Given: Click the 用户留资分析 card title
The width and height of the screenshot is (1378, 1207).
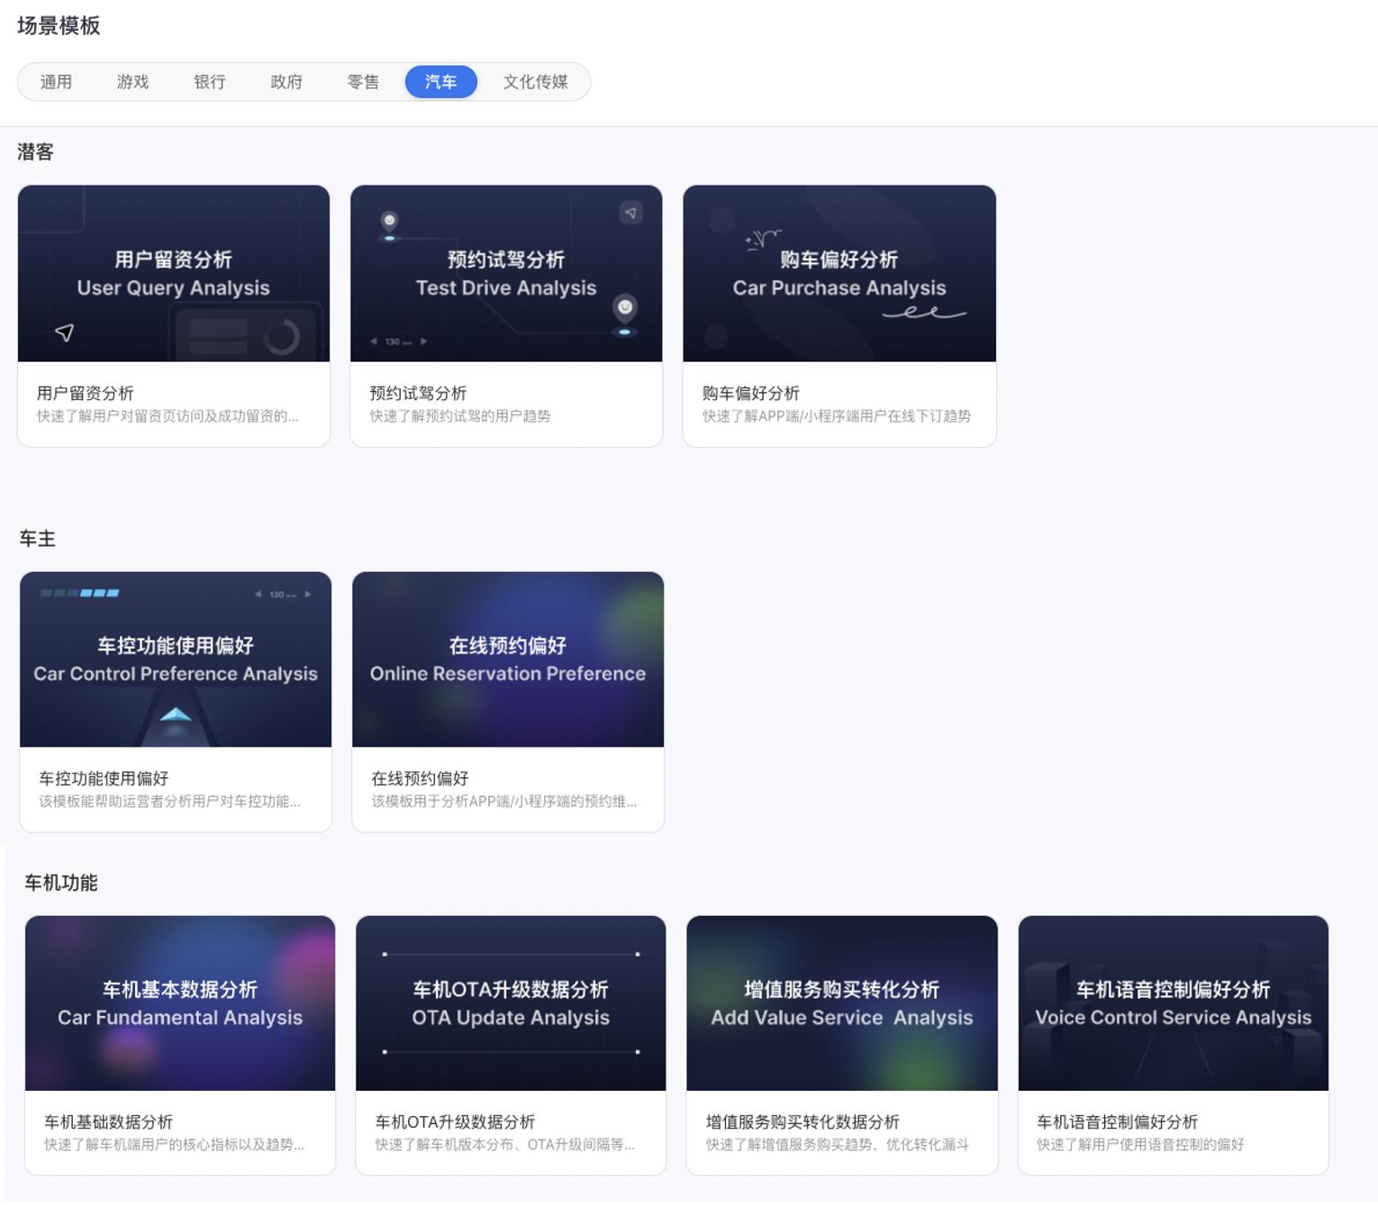Looking at the screenshot, I should coord(85,394).
